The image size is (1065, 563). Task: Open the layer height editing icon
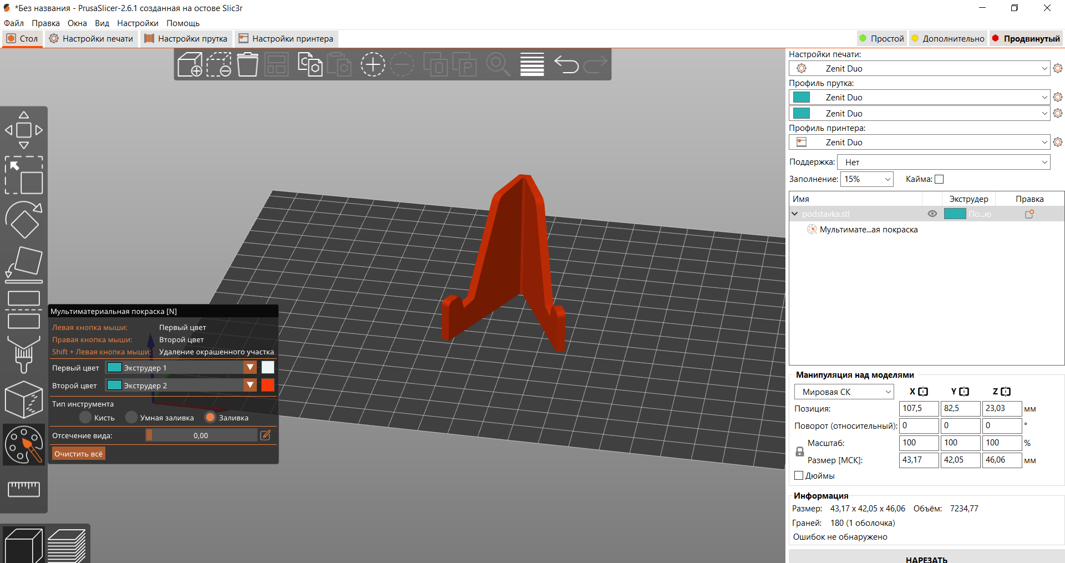(532, 64)
